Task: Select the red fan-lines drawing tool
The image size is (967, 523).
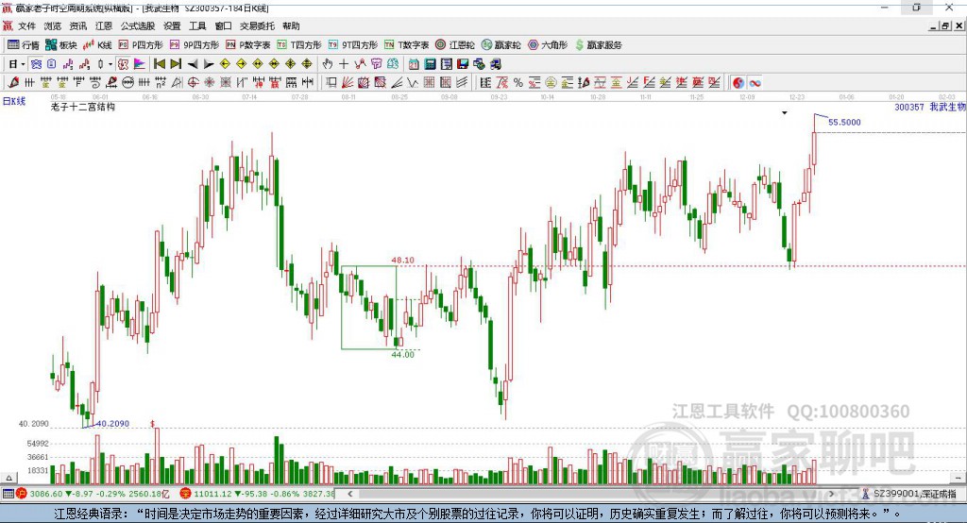Action: [348, 83]
